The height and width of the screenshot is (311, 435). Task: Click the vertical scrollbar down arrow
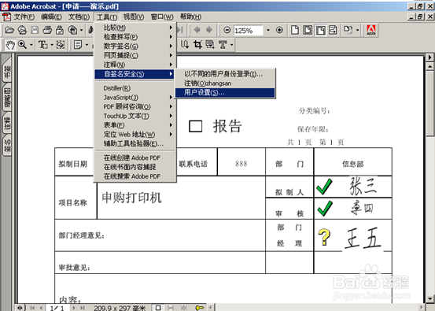tap(430, 298)
